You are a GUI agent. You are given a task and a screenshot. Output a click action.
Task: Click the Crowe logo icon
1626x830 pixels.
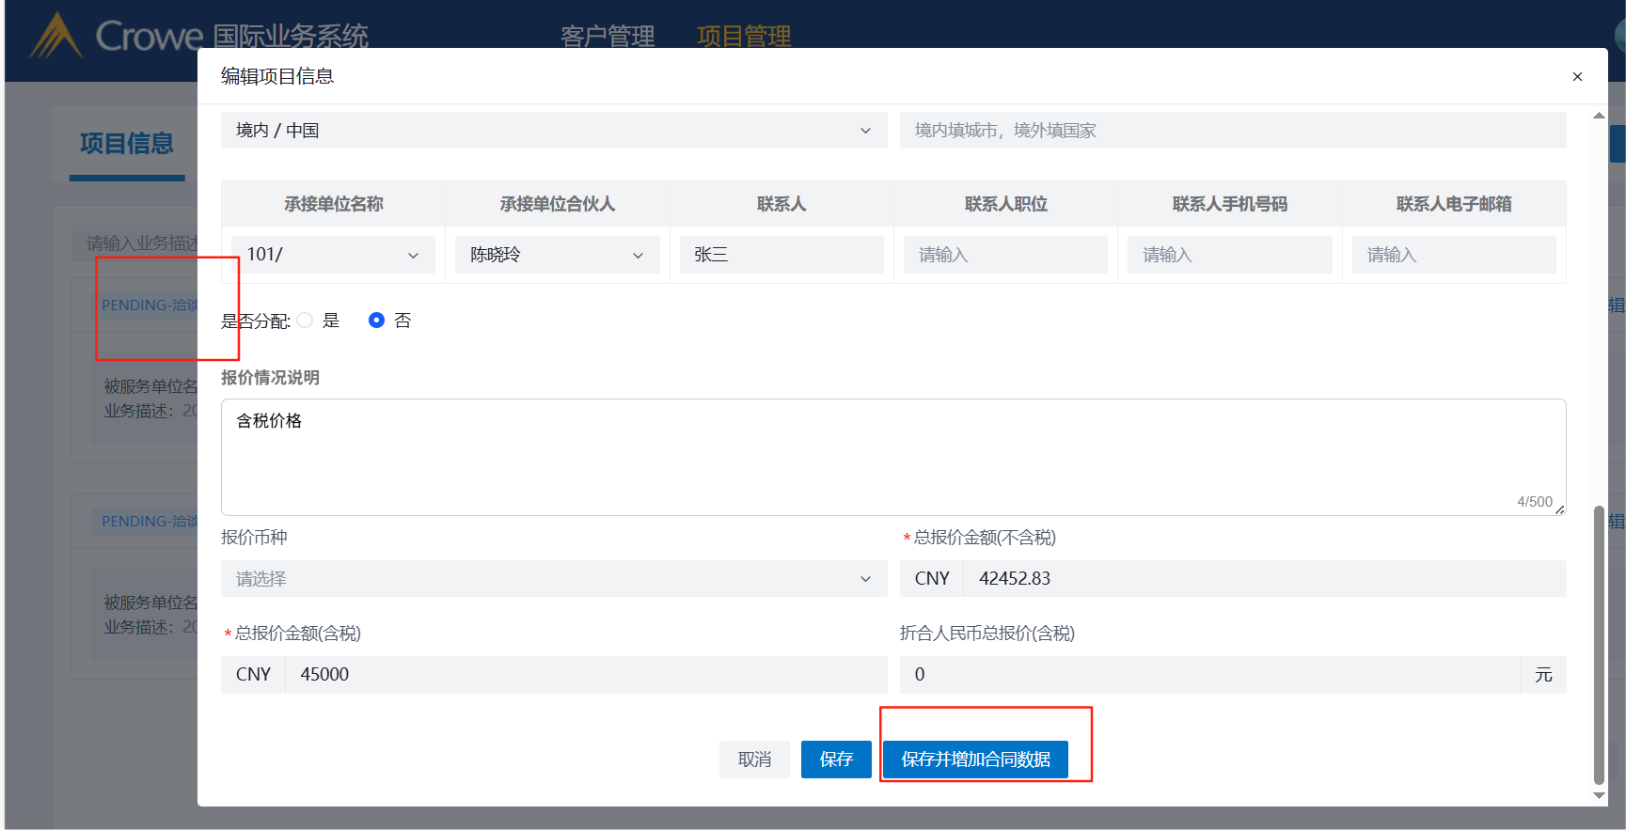[x=55, y=36]
